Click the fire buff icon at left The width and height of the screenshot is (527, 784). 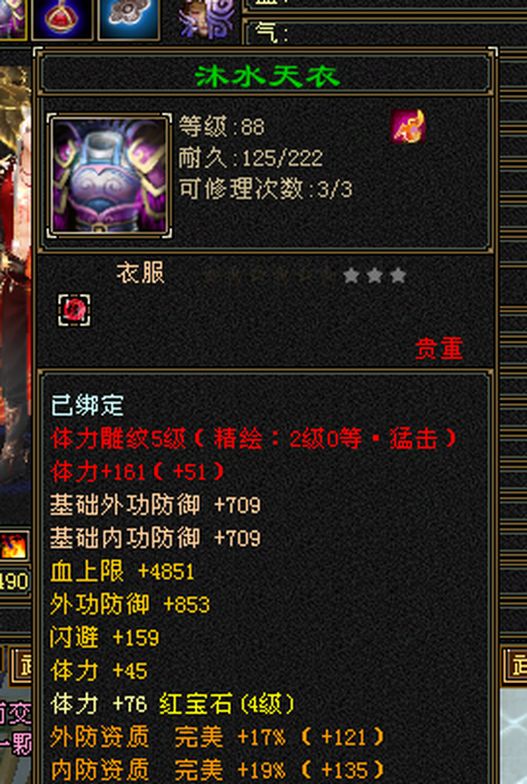[13, 546]
